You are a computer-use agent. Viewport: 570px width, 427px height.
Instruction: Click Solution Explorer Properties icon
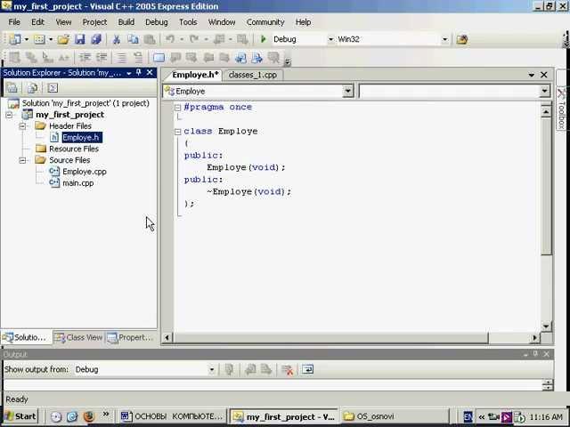pos(12,87)
